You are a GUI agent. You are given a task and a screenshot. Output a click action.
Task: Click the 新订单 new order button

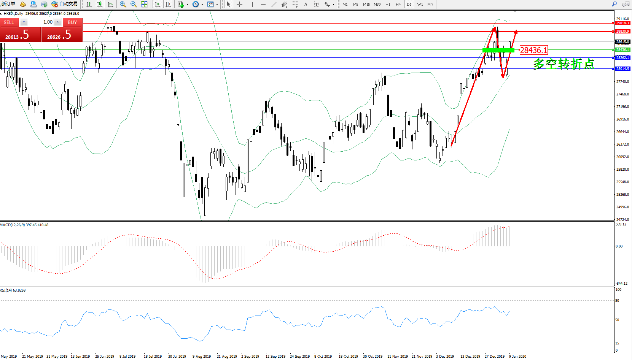click(x=8, y=4)
